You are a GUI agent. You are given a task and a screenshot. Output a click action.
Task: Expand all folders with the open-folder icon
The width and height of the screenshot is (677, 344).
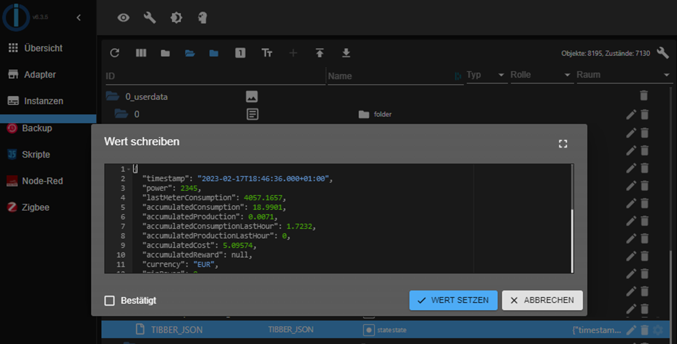click(190, 54)
